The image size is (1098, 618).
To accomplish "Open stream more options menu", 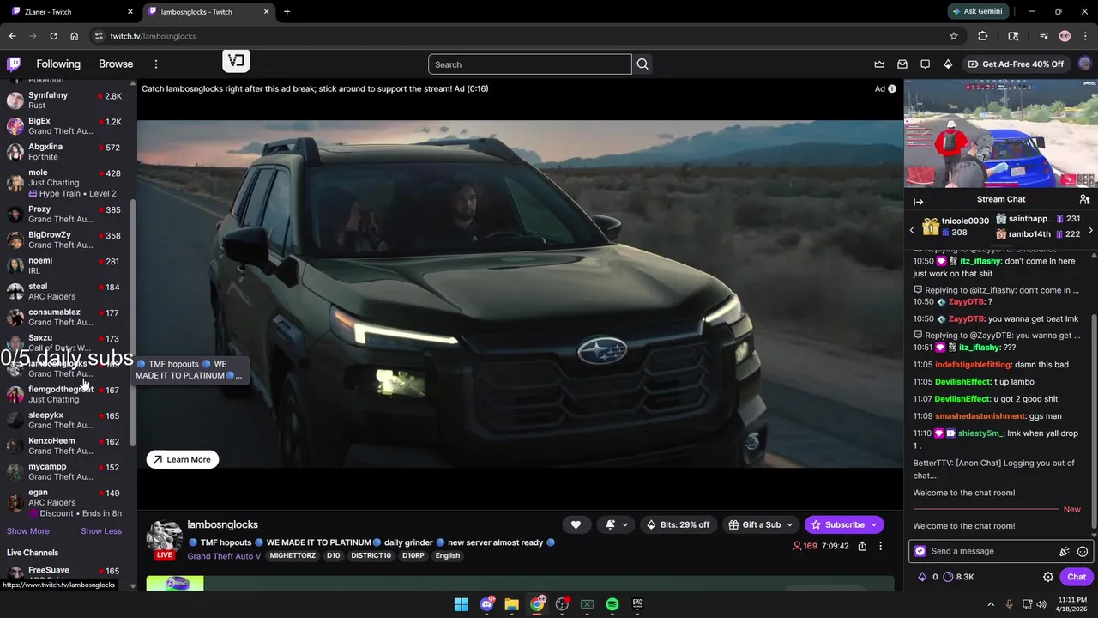I will click(x=880, y=546).
